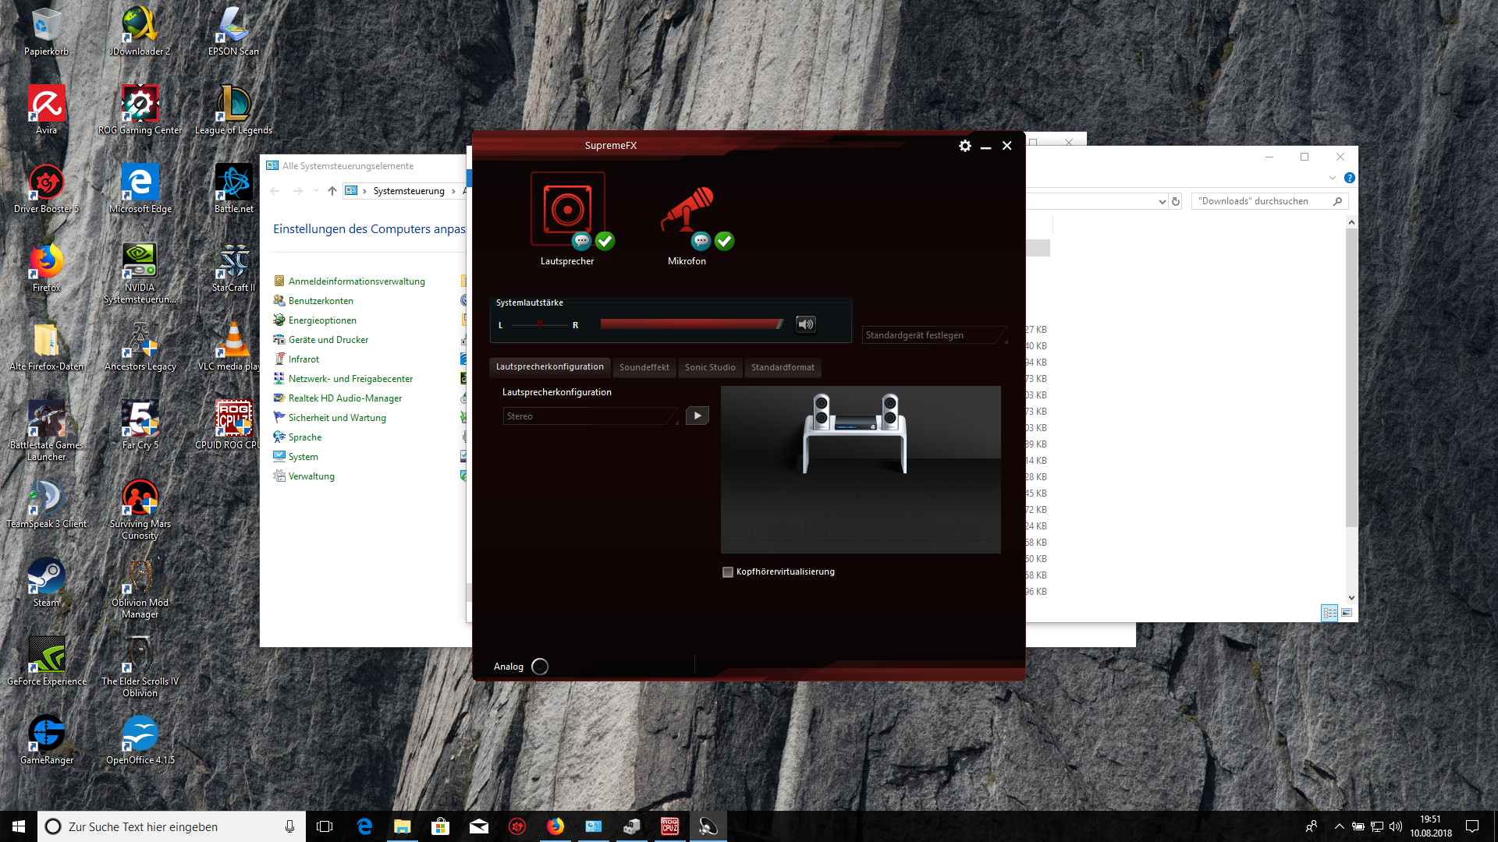
Task: Click the Energieoptionen control panel link
Action: click(322, 320)
